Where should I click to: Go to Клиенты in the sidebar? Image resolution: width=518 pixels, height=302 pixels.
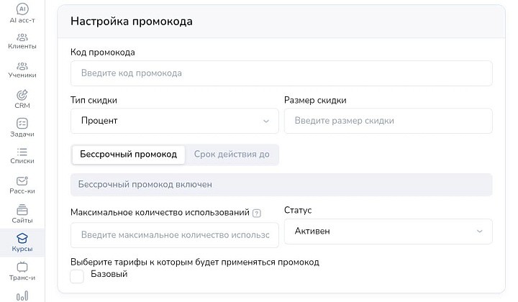[x=22, y=40]
